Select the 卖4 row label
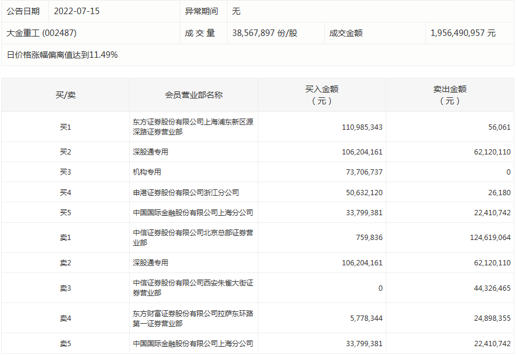This screenshot has width=516, height=355. coord(65,318)
